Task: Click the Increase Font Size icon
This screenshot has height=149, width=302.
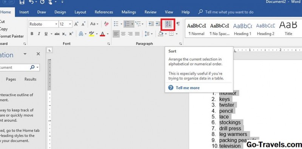Action: 77,24
